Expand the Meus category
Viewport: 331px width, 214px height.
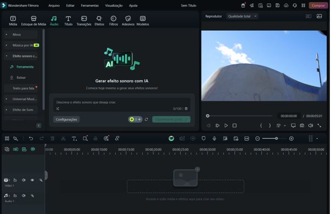tap(7, 35)
